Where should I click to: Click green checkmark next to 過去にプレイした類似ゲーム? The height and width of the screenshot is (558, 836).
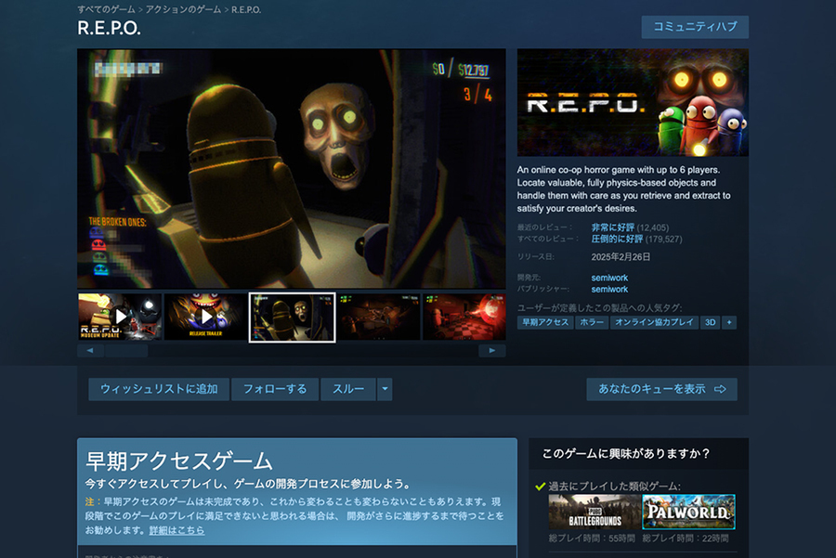(540, 487)
